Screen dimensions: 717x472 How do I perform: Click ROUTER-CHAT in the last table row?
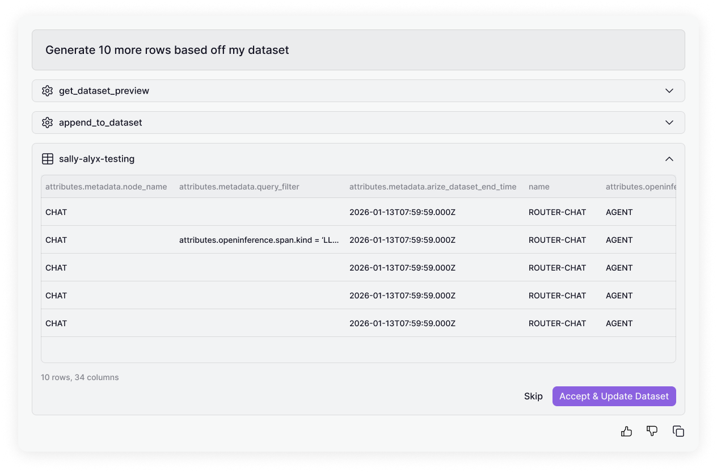click(557, 323)
